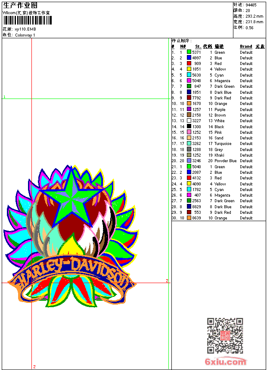Click the Dark Green swatch beside count 2563
The width and height of the screenshot is (267, 370).
tap(189, 200)
